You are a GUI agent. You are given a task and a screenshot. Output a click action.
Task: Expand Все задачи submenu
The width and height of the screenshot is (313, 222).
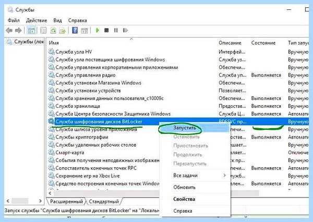[199, 175]
